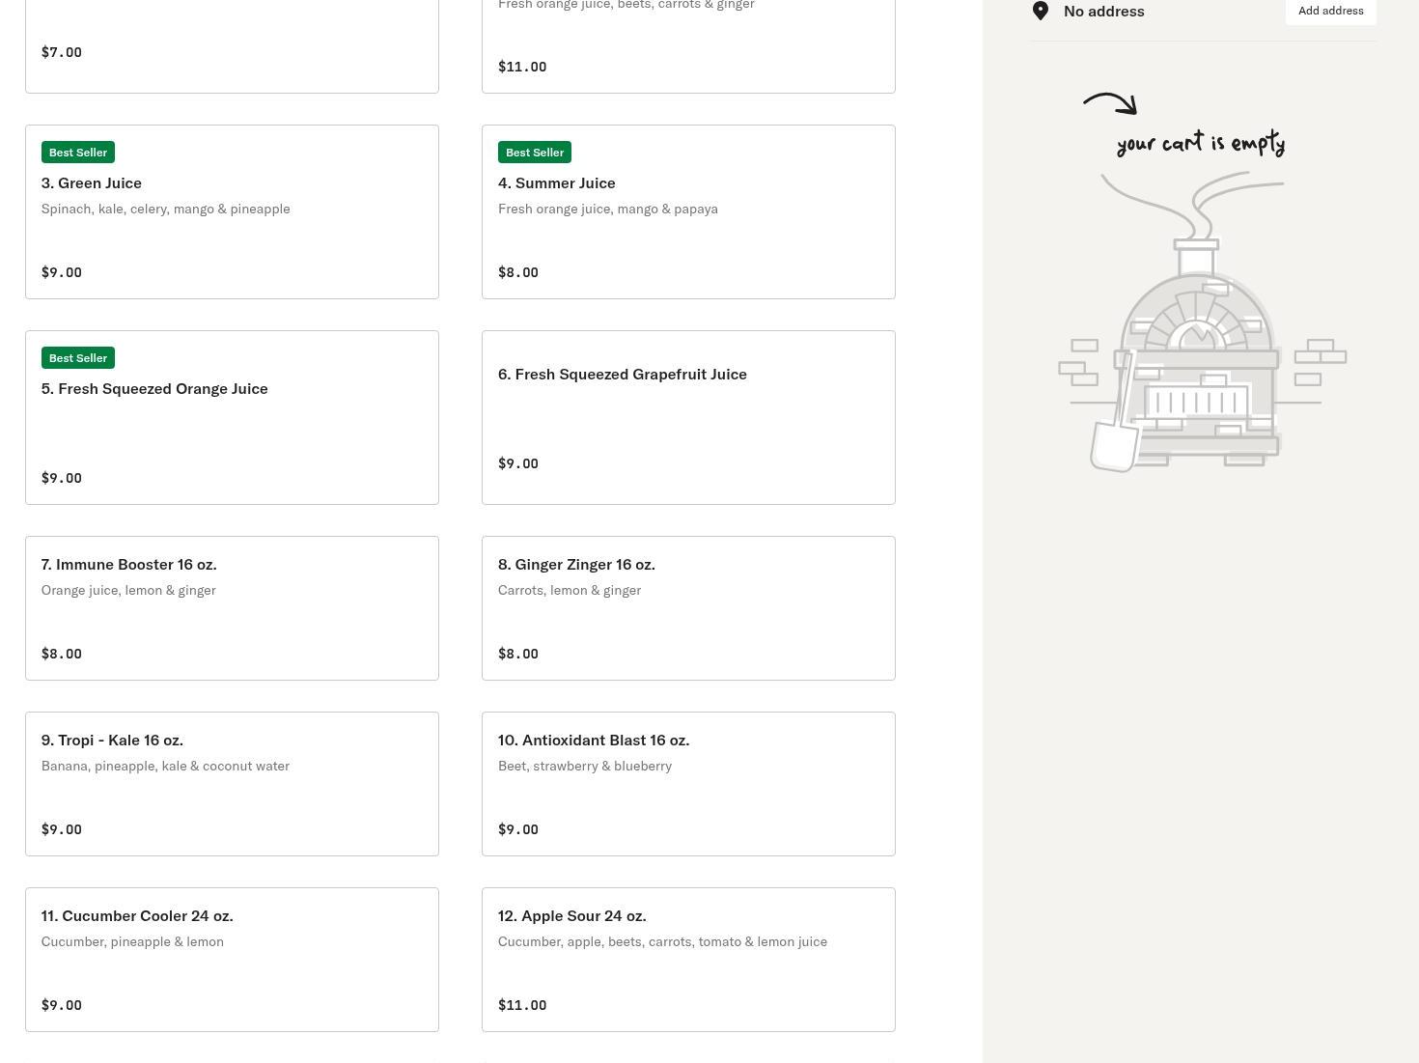Viewport: 1419px width, 1063px height.
Task: Select Immune Booster 16 oz.
Action: [232, 608]
